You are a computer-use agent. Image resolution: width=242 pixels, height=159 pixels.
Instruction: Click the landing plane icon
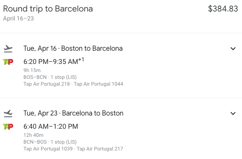[8, 113]
